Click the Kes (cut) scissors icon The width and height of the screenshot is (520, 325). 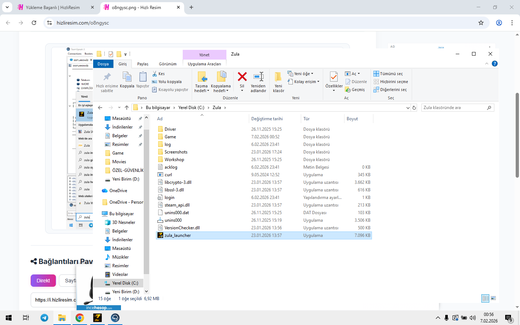[155, 74]
